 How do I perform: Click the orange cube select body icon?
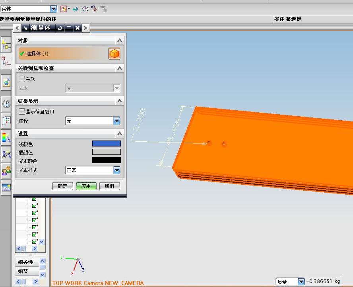point(114,54)
